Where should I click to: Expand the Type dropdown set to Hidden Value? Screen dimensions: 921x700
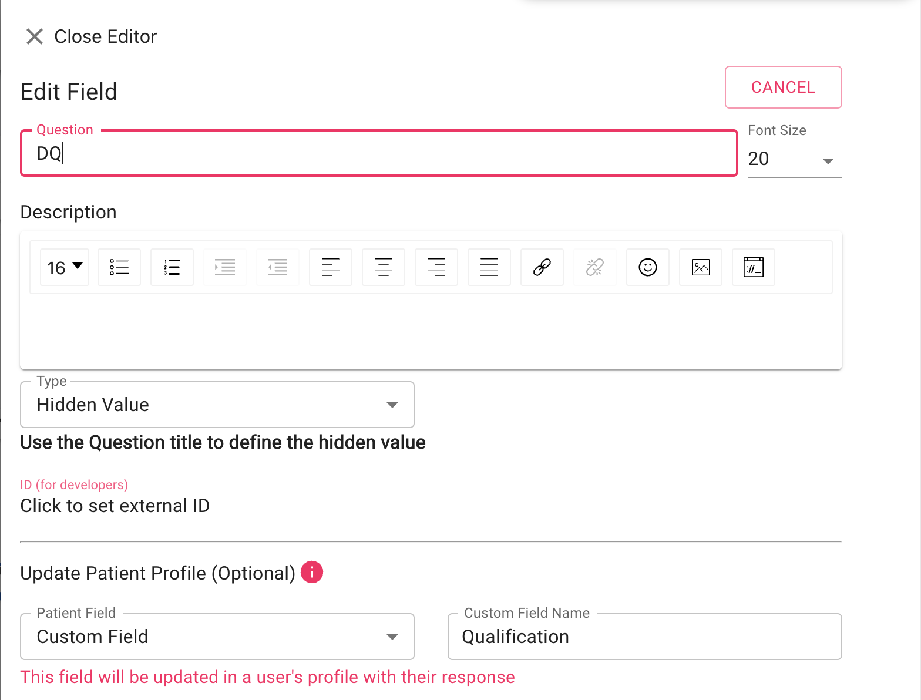[x=217, y=405]
